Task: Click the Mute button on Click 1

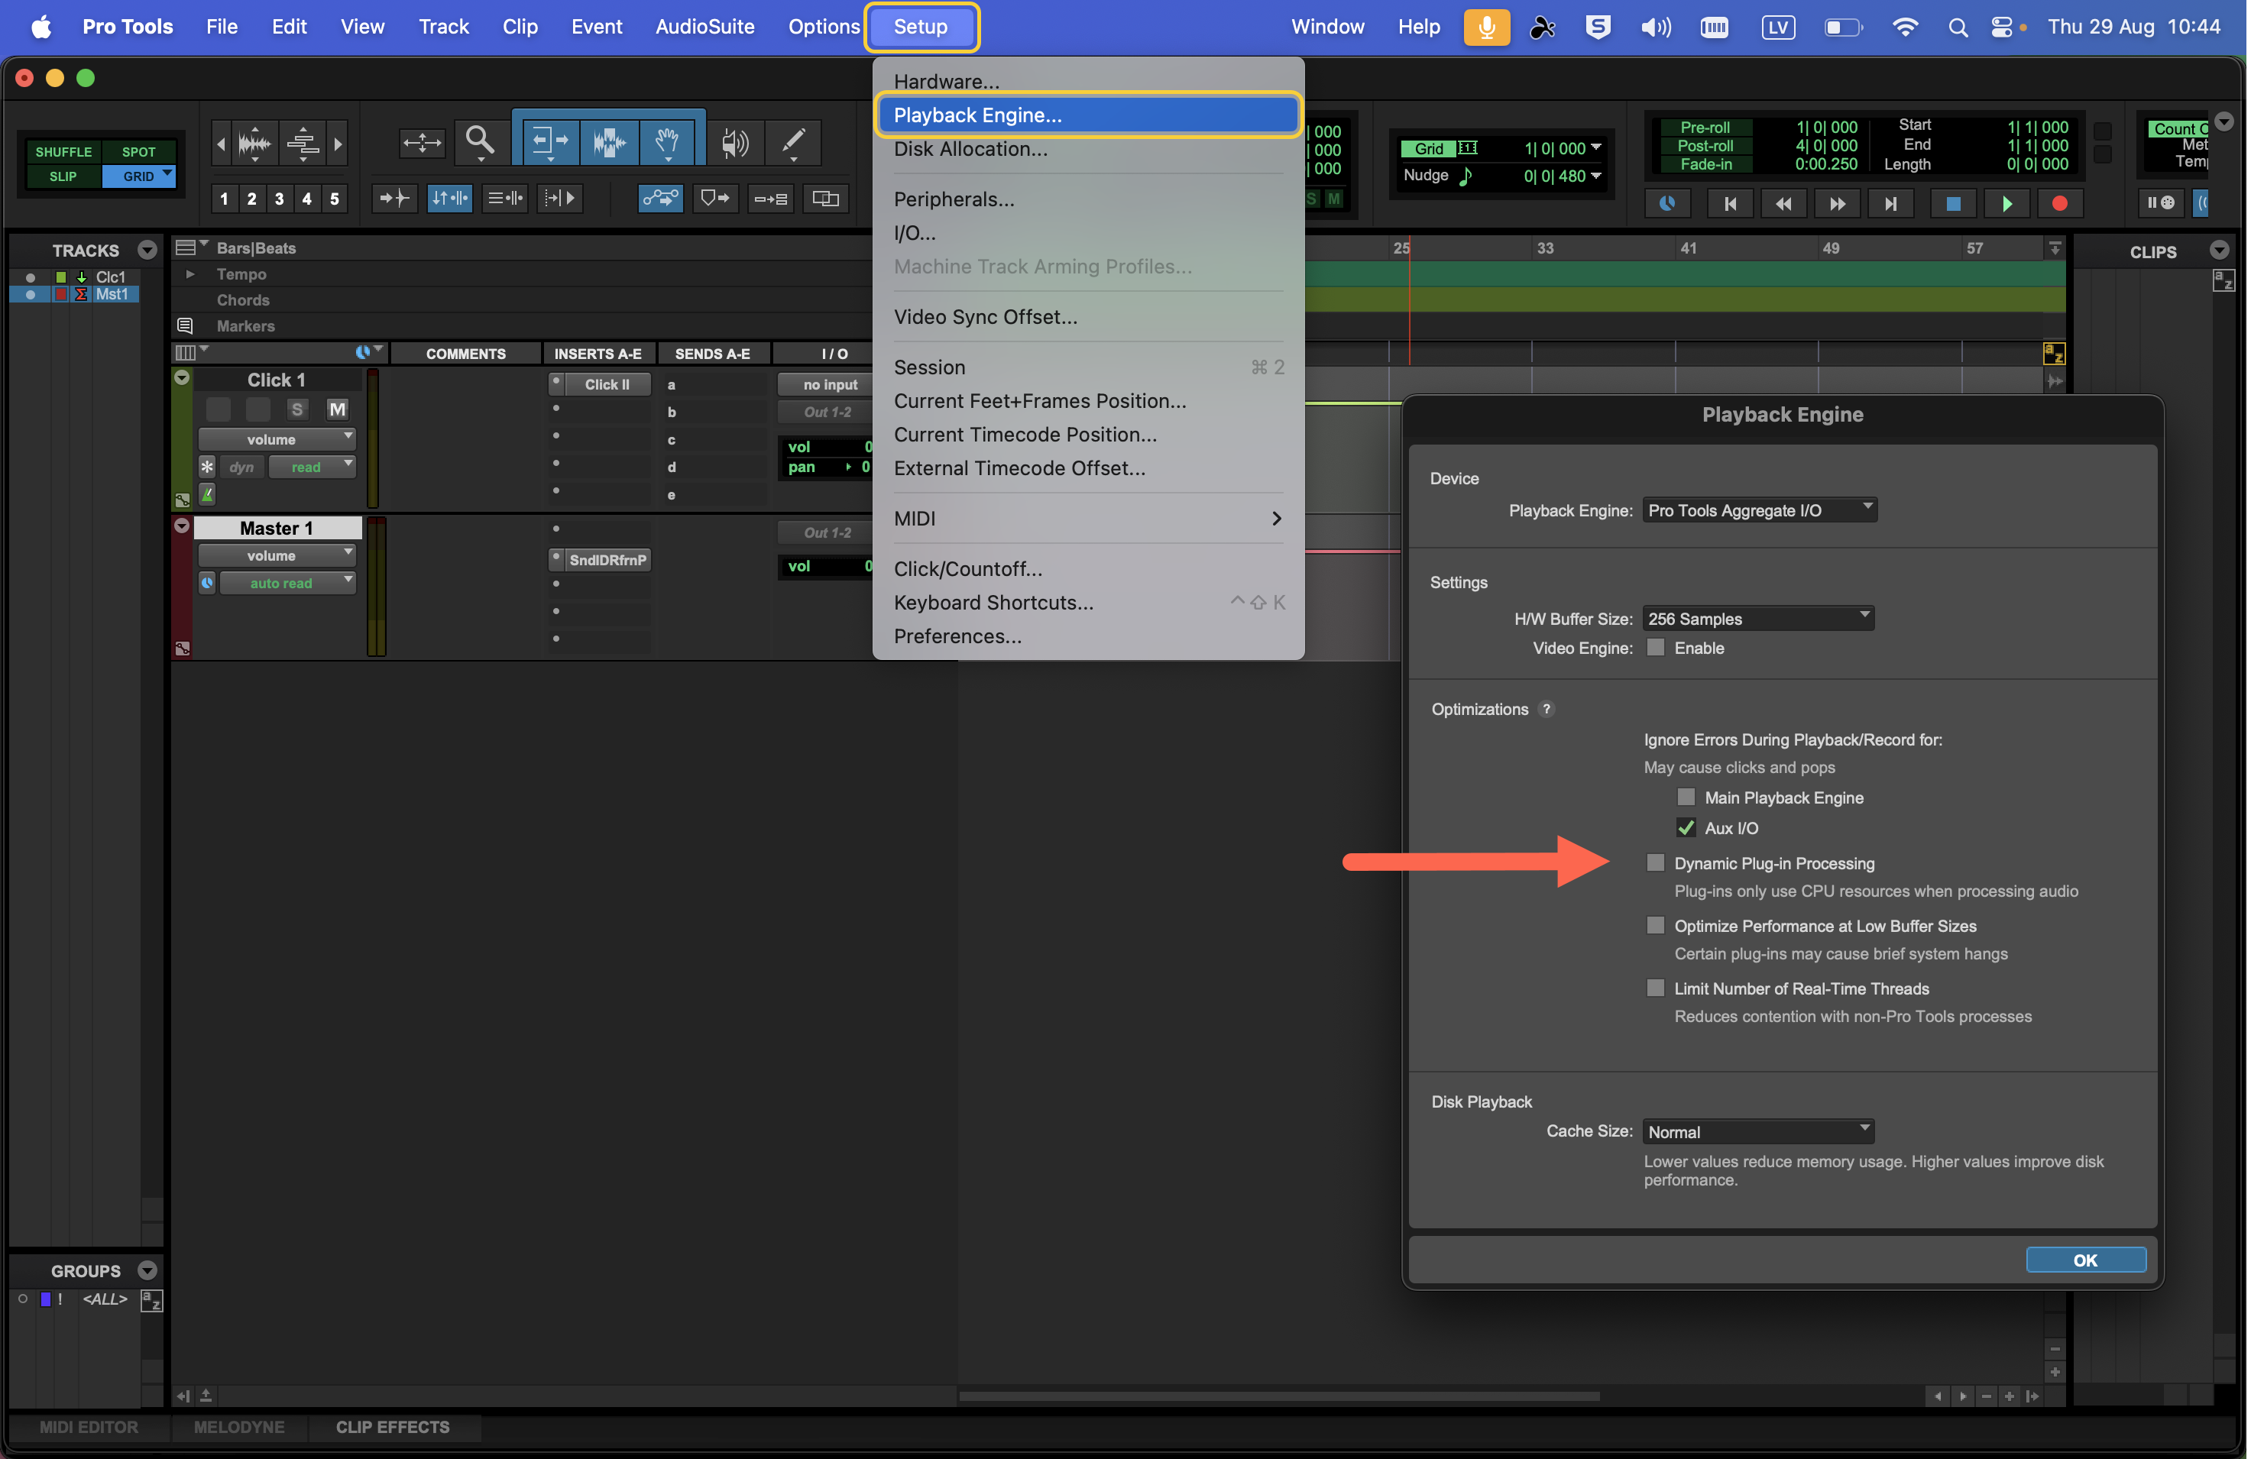Action: coord(337,409)
